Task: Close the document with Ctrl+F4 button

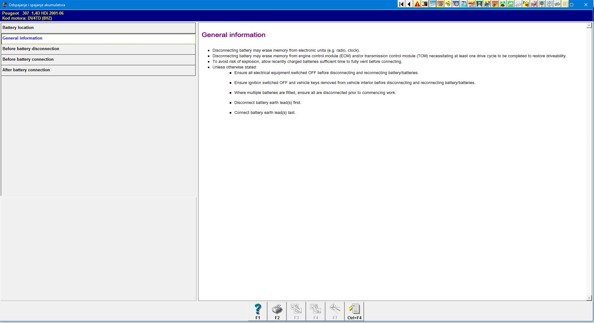Action: point(354,311)
